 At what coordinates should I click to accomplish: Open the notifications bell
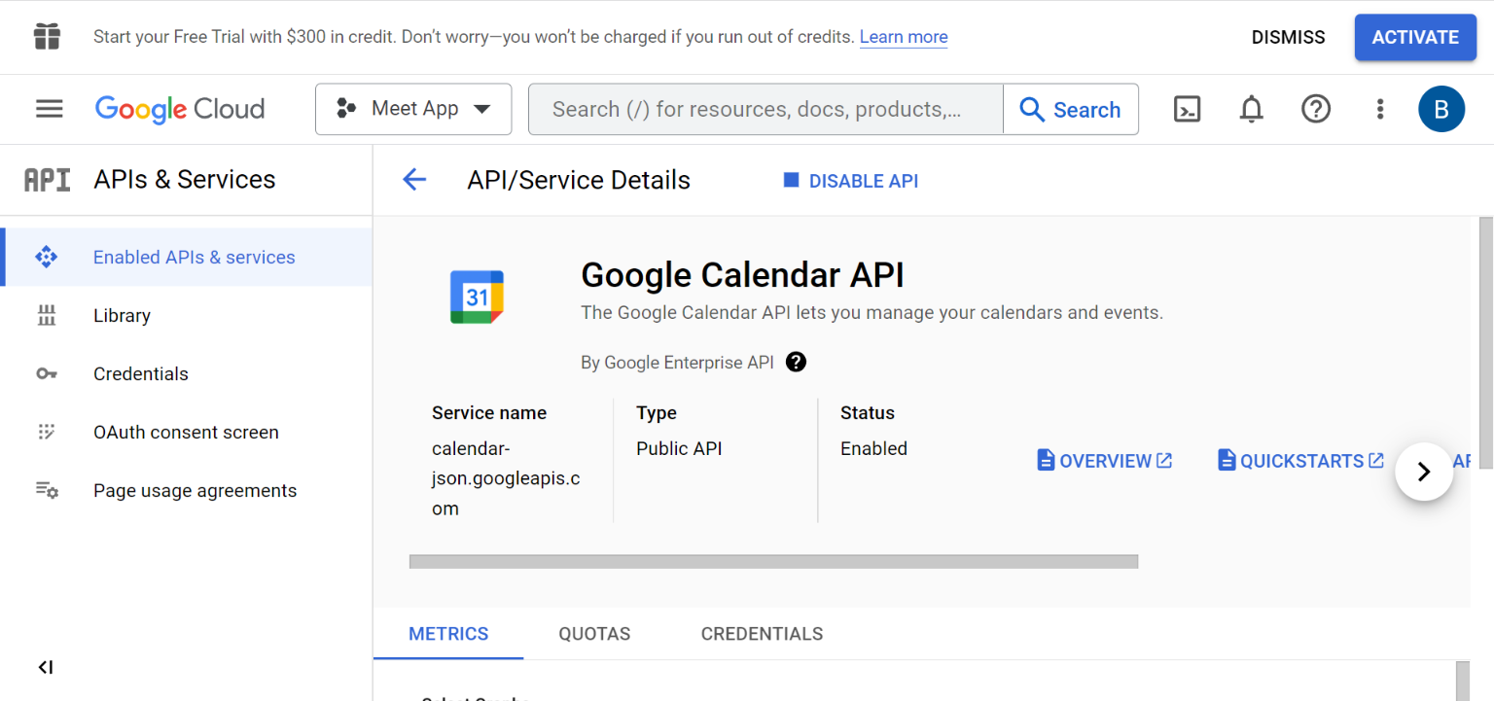(1251, 109)
